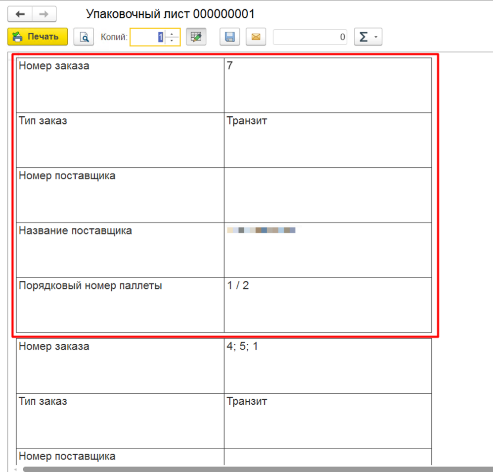Select the second 'Тип заказ' label cell
This screenshot has height=472, width=493.
[x=120, y=421]
